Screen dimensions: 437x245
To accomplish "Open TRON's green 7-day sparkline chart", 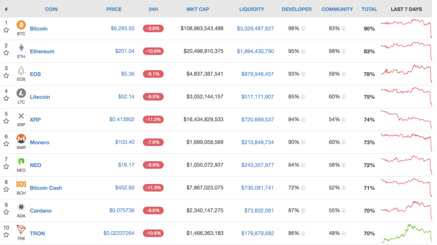I will click(406, 233).
